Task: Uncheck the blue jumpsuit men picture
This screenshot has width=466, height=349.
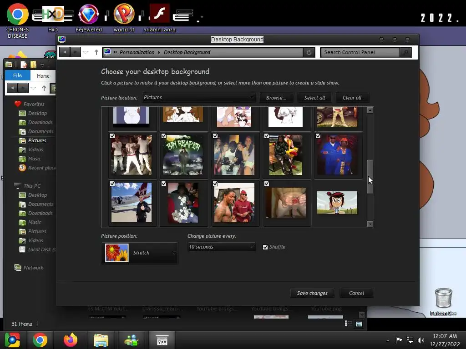Action: click(318, 135)
